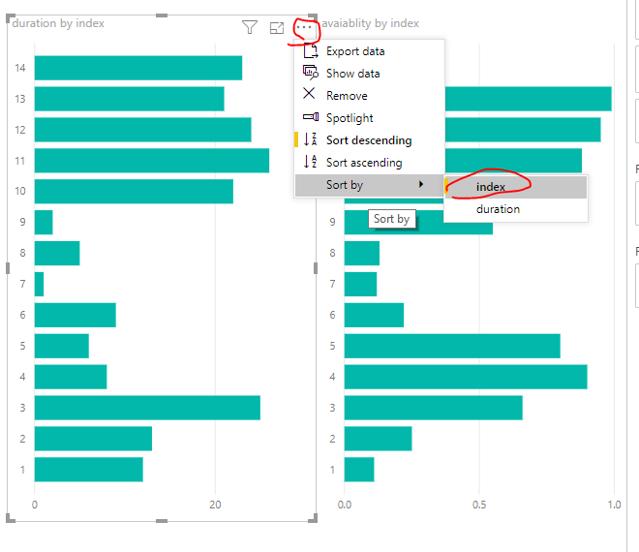Click axis label 12 in duration chart
Viewport: 639px width, 552px height.
pyautogui.click(x=20, y=130)
